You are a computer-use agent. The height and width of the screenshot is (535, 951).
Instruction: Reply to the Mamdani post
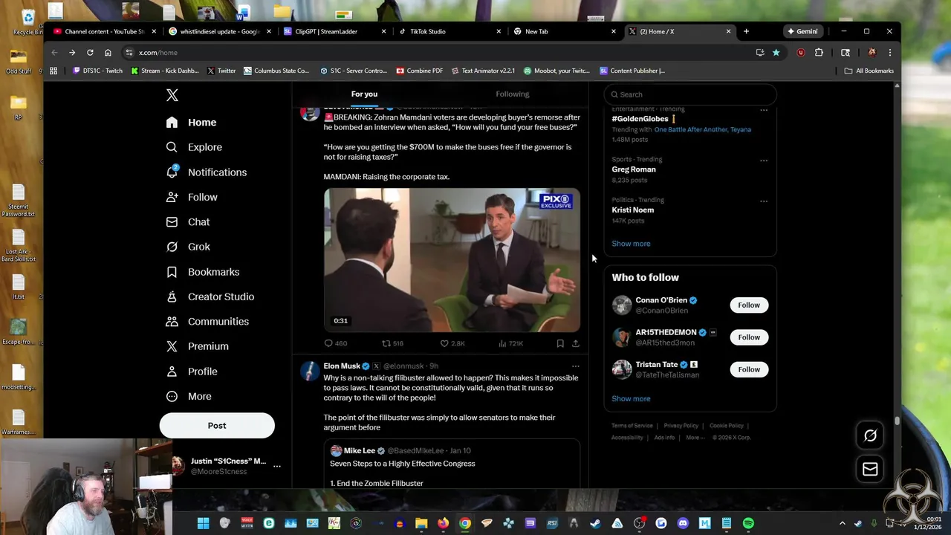tap(336, 343)
